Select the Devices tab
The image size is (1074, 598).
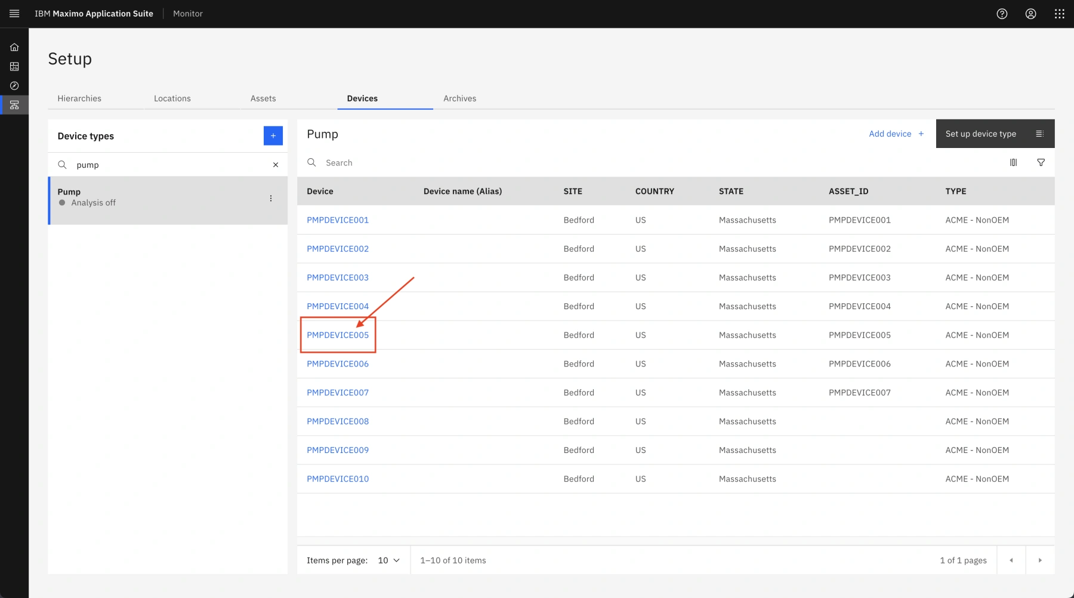[362, 98]
